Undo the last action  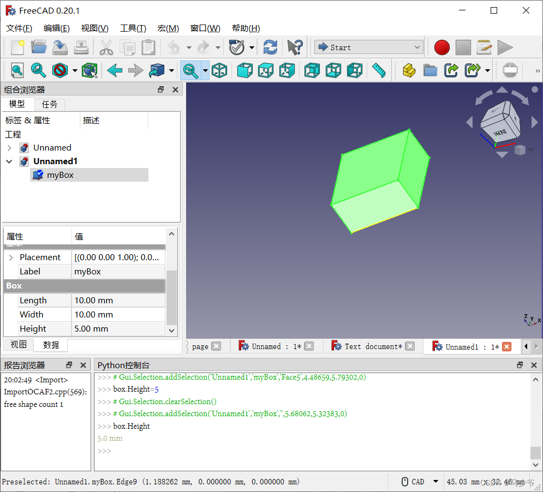[x=174, y=47]
